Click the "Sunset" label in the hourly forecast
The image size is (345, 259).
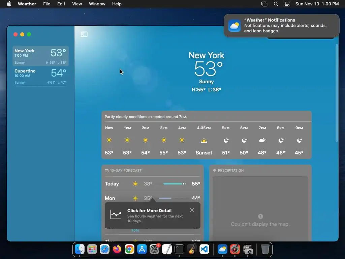point(204,153)
